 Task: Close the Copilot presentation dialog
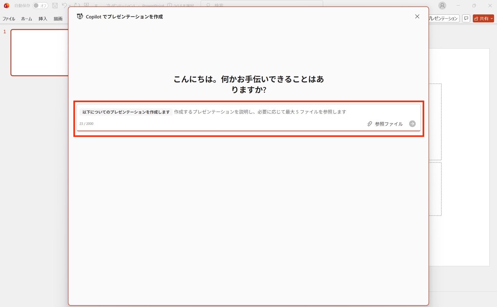pyautogui.click(x=417, y=16)
